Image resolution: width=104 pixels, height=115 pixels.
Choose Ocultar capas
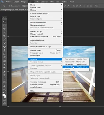click(45, 56)
